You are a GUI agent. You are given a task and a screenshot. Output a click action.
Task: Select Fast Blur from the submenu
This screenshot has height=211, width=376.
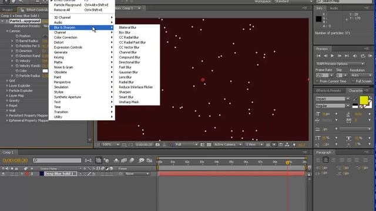125,67
